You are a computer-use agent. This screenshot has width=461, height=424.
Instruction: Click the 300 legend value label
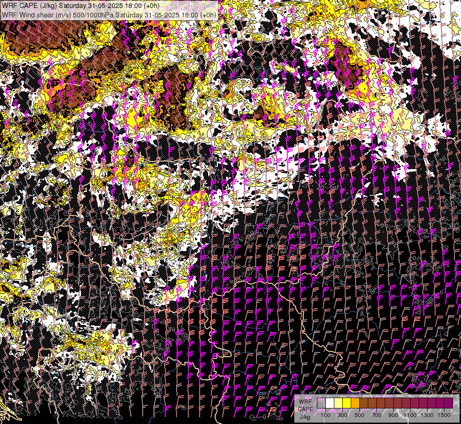(342, 415)
